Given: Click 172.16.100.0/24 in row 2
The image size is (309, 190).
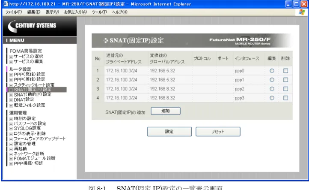Looking at the screenshot, I should tap(122, 80).
